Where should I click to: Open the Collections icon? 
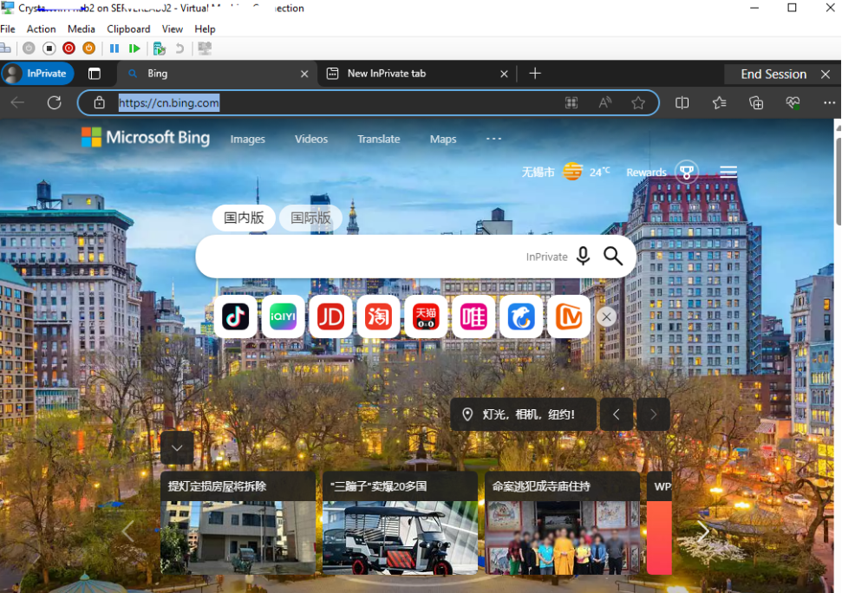point(756,102)
